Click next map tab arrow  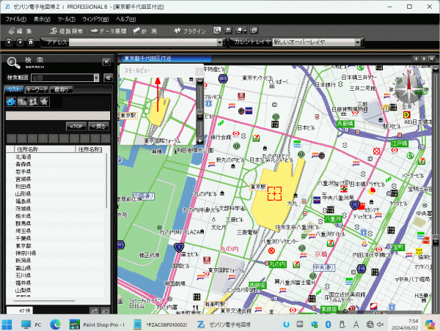[x=424, y=59]
